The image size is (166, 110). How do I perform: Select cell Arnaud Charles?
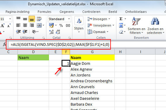(x=92, y=92)
